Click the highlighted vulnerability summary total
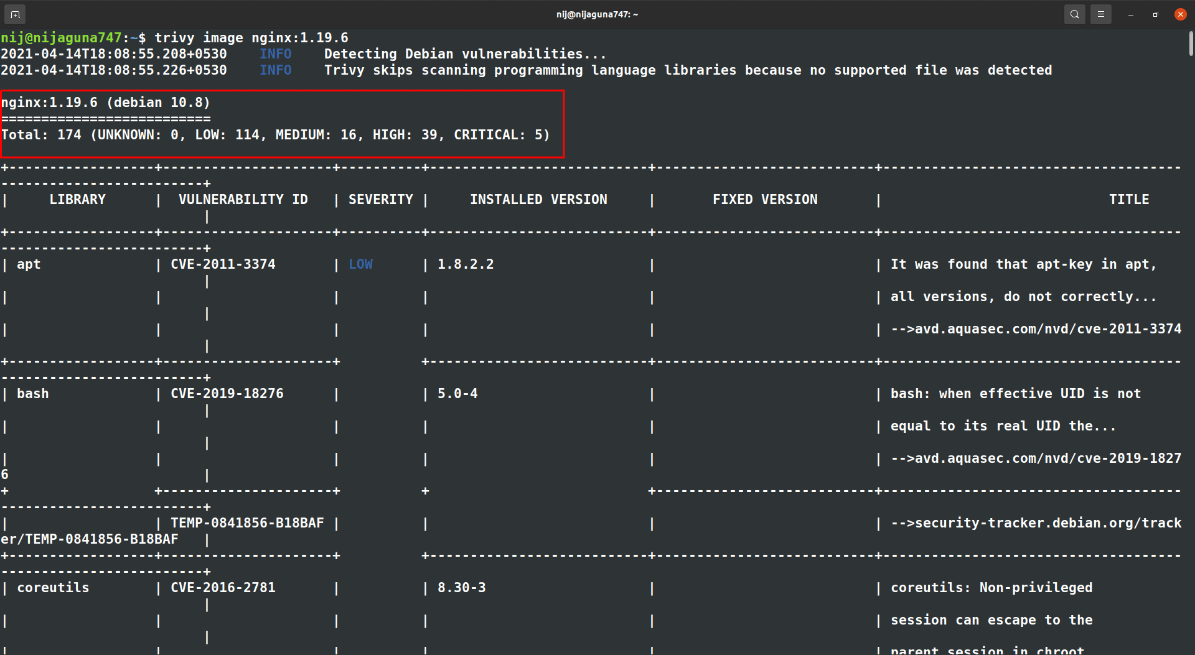 click(274, 134)
